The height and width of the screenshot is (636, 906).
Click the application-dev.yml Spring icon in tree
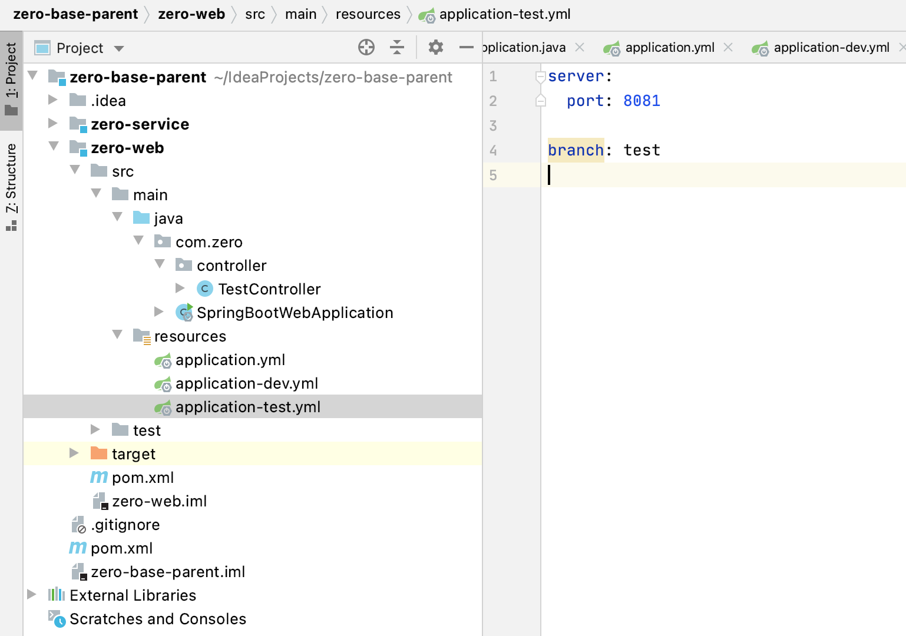point(163,384)
